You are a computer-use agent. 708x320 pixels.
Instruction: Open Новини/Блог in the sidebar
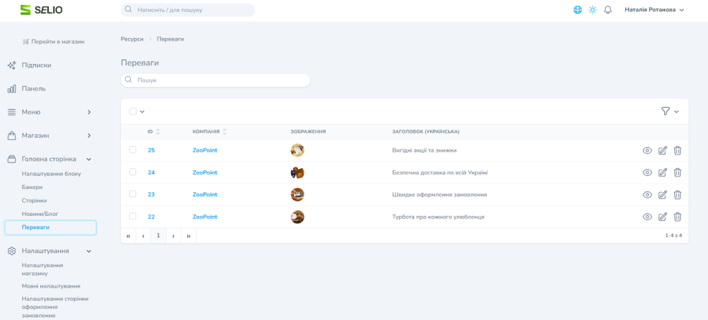pos(40,214)
